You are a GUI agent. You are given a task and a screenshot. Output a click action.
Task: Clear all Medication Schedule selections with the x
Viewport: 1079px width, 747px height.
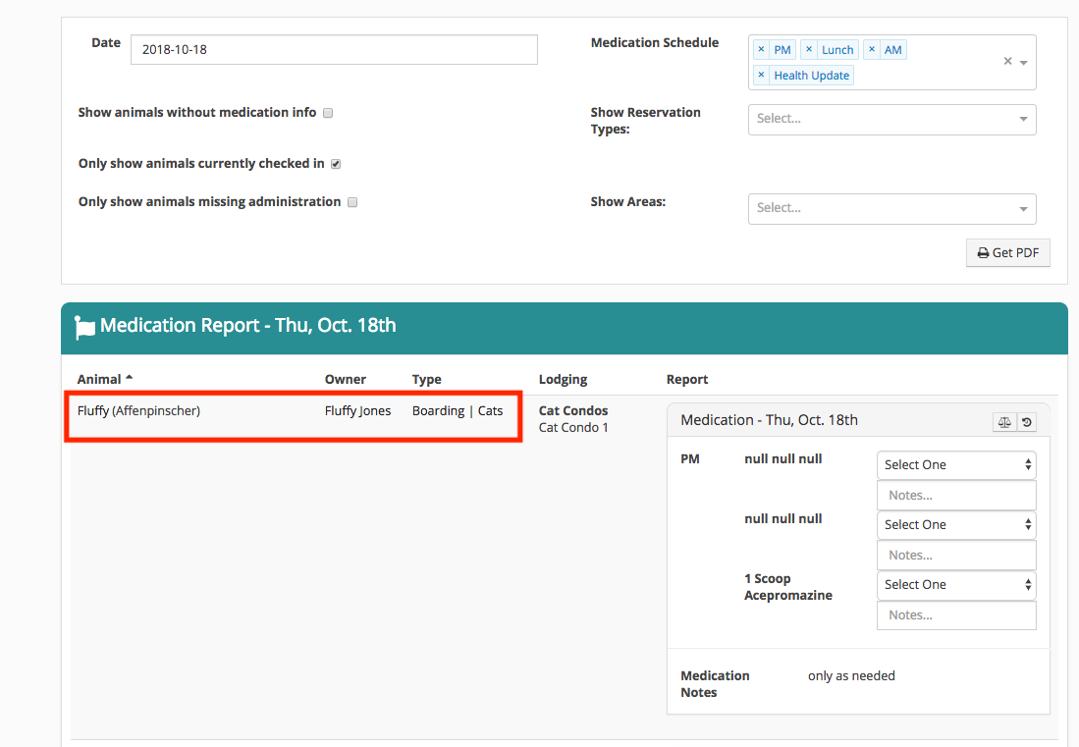pos(1007,60)
